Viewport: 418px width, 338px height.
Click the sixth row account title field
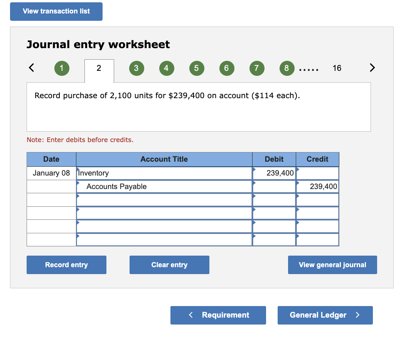click(x=164, y=240)
